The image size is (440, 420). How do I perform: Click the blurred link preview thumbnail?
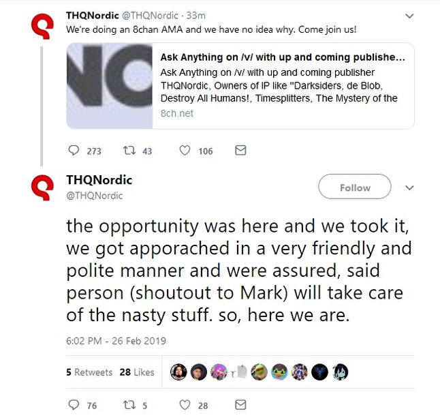pos(110,86)
